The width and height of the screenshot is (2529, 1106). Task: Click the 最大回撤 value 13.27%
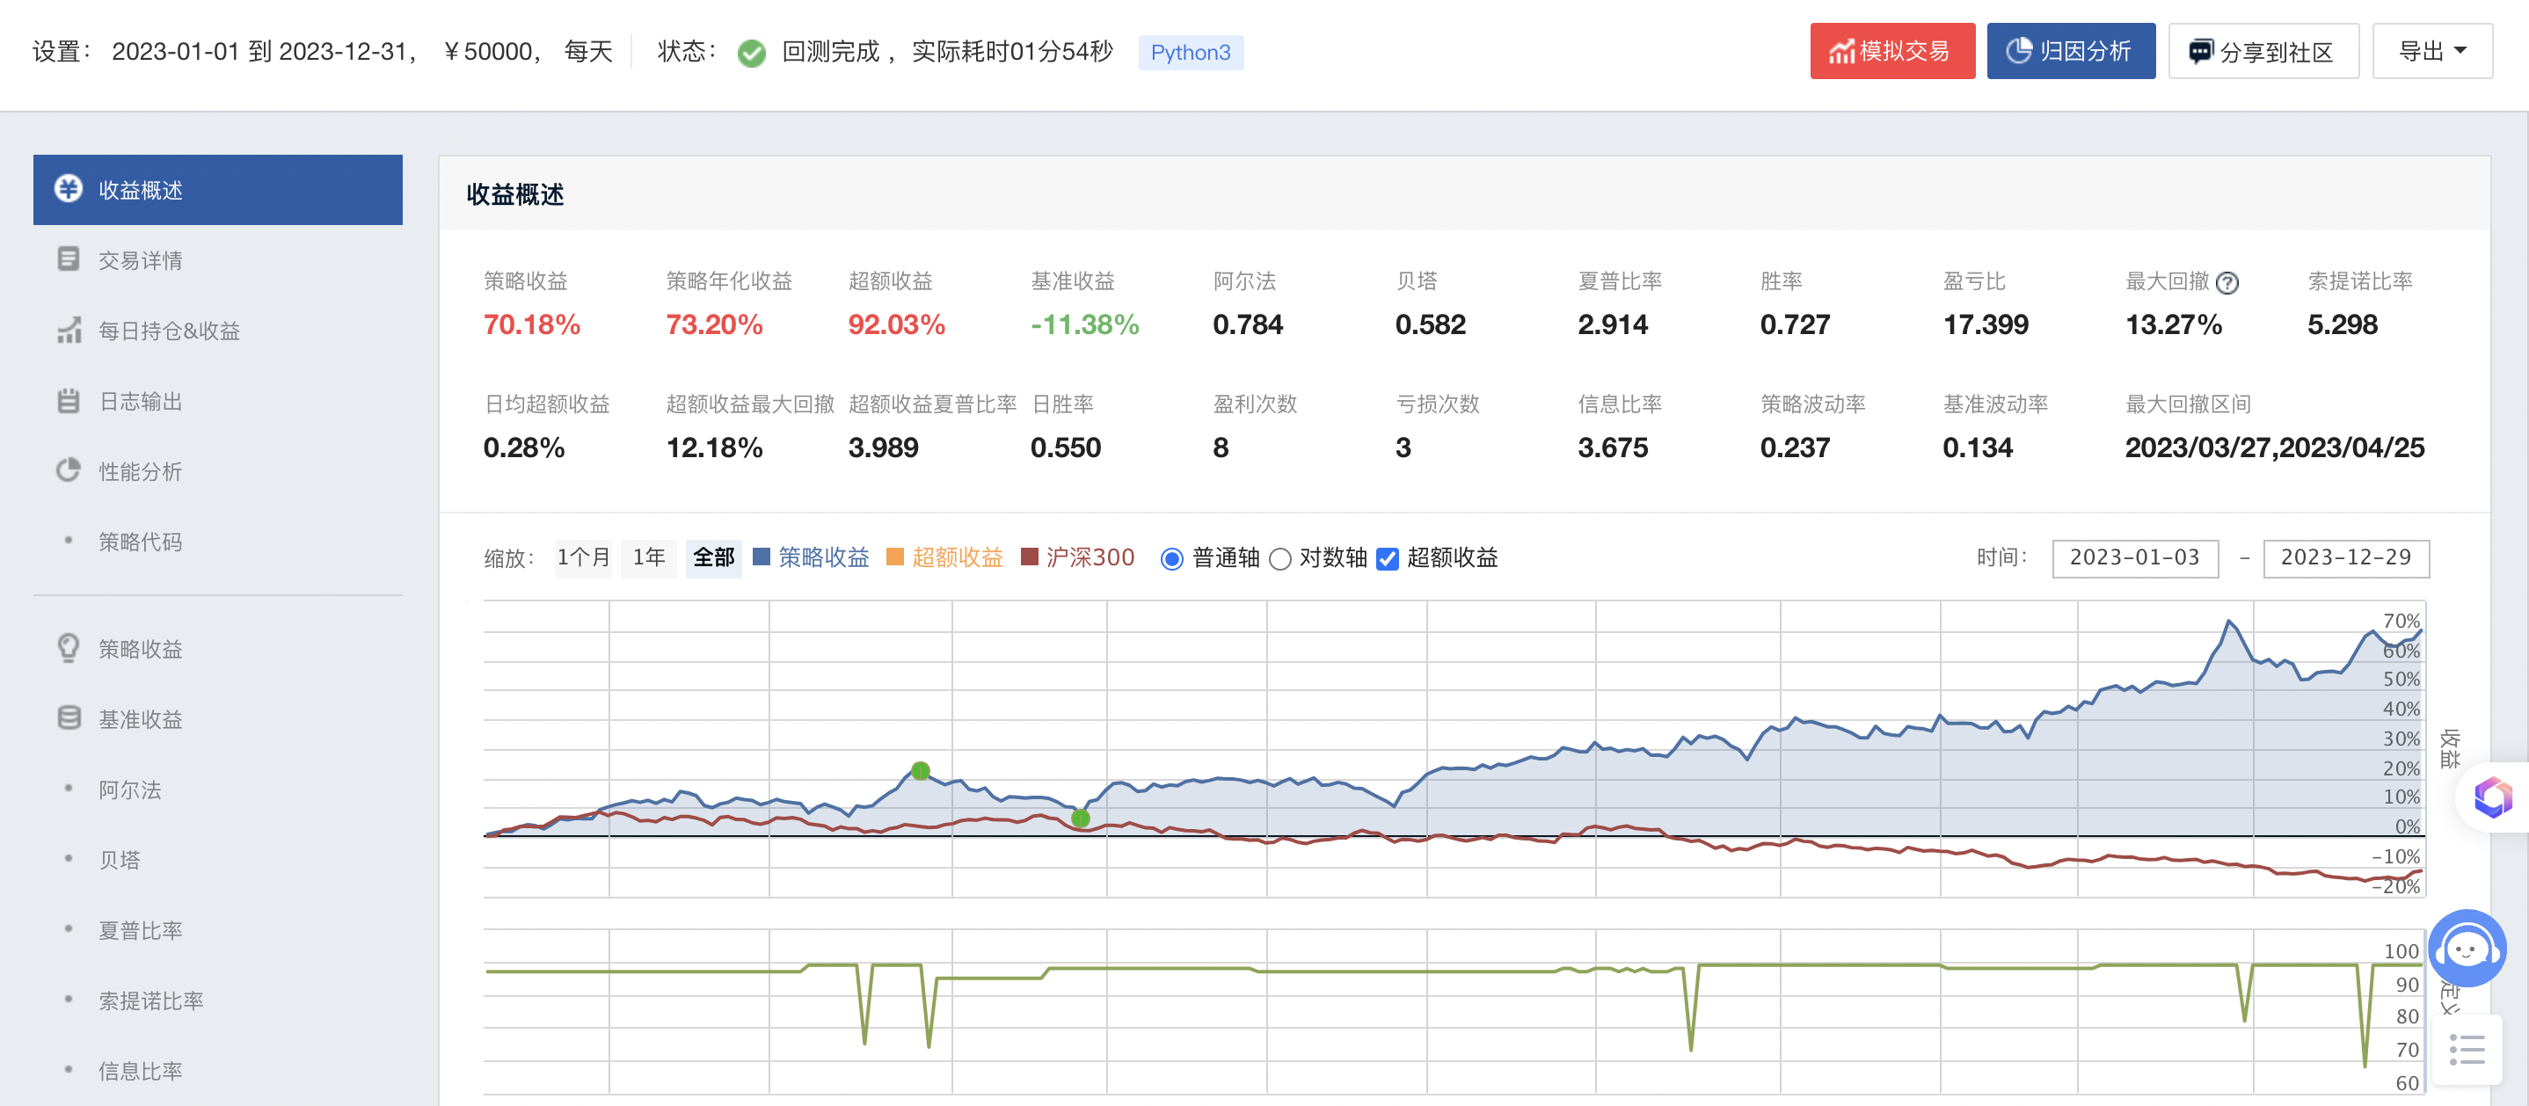click(x=2173, y=324)
